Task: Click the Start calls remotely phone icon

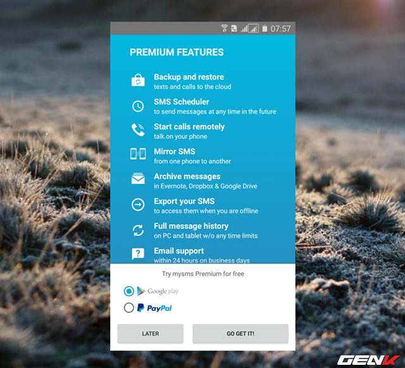Action: pos(138,130)
